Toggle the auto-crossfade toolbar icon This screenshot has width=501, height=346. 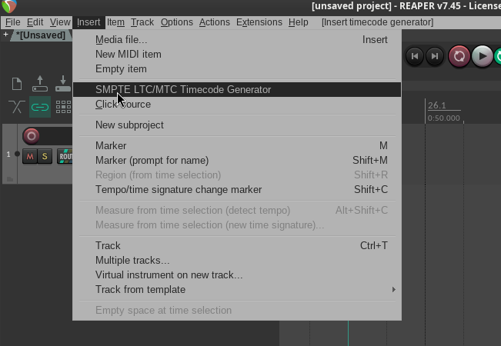[17, 107]
